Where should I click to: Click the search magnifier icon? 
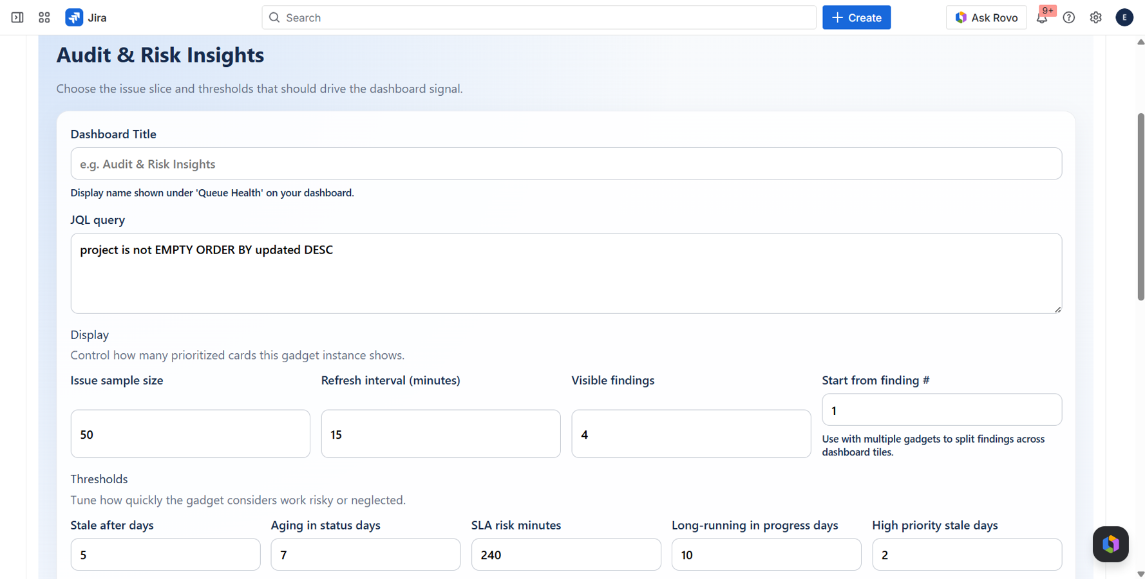[x=274, y=17]
